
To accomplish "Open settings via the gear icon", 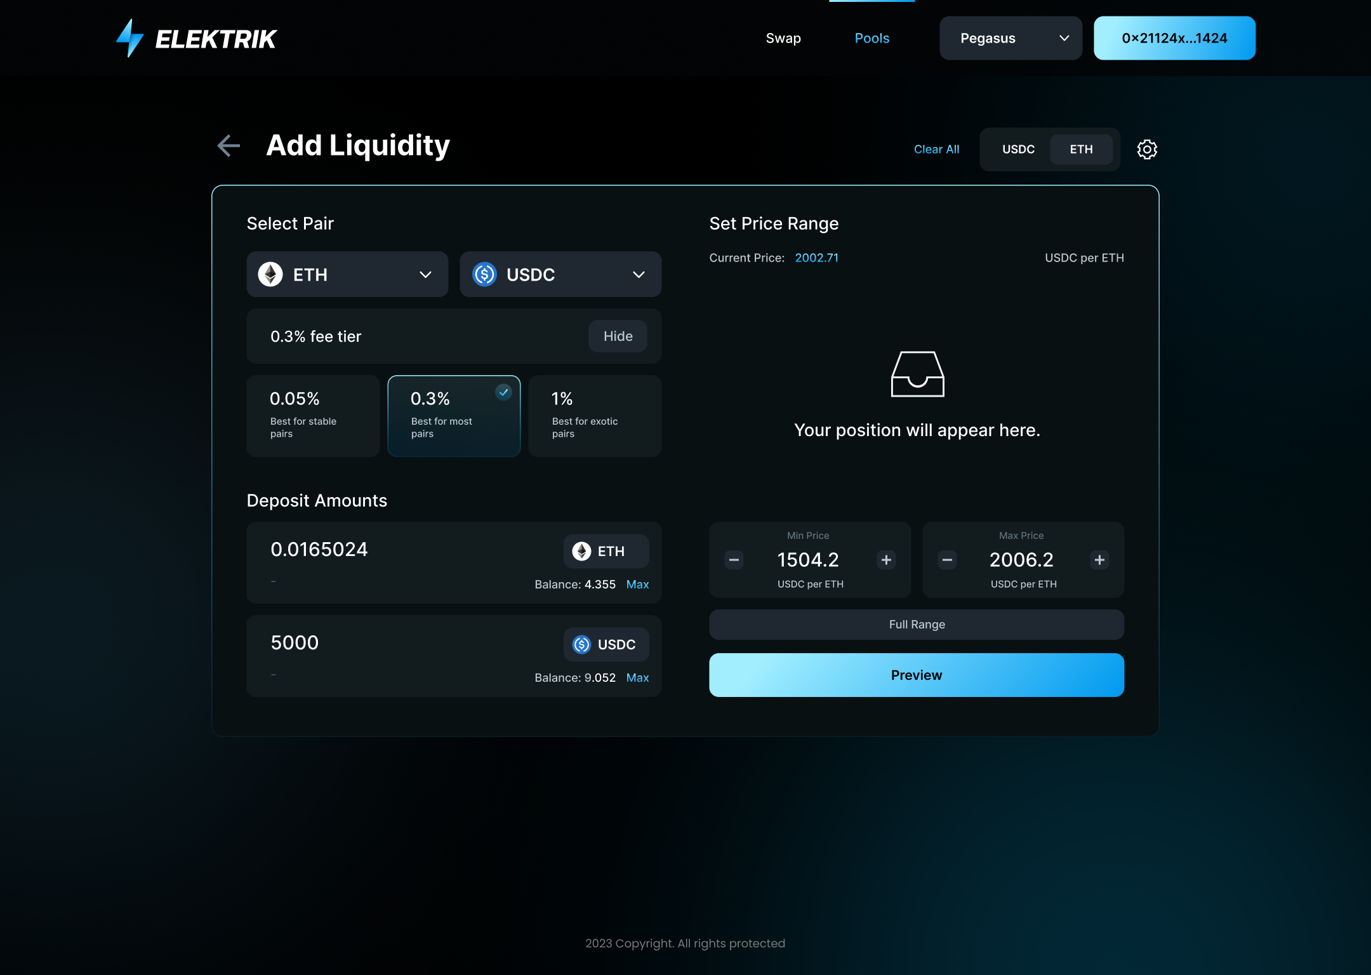I will (x=1146, y=150).
